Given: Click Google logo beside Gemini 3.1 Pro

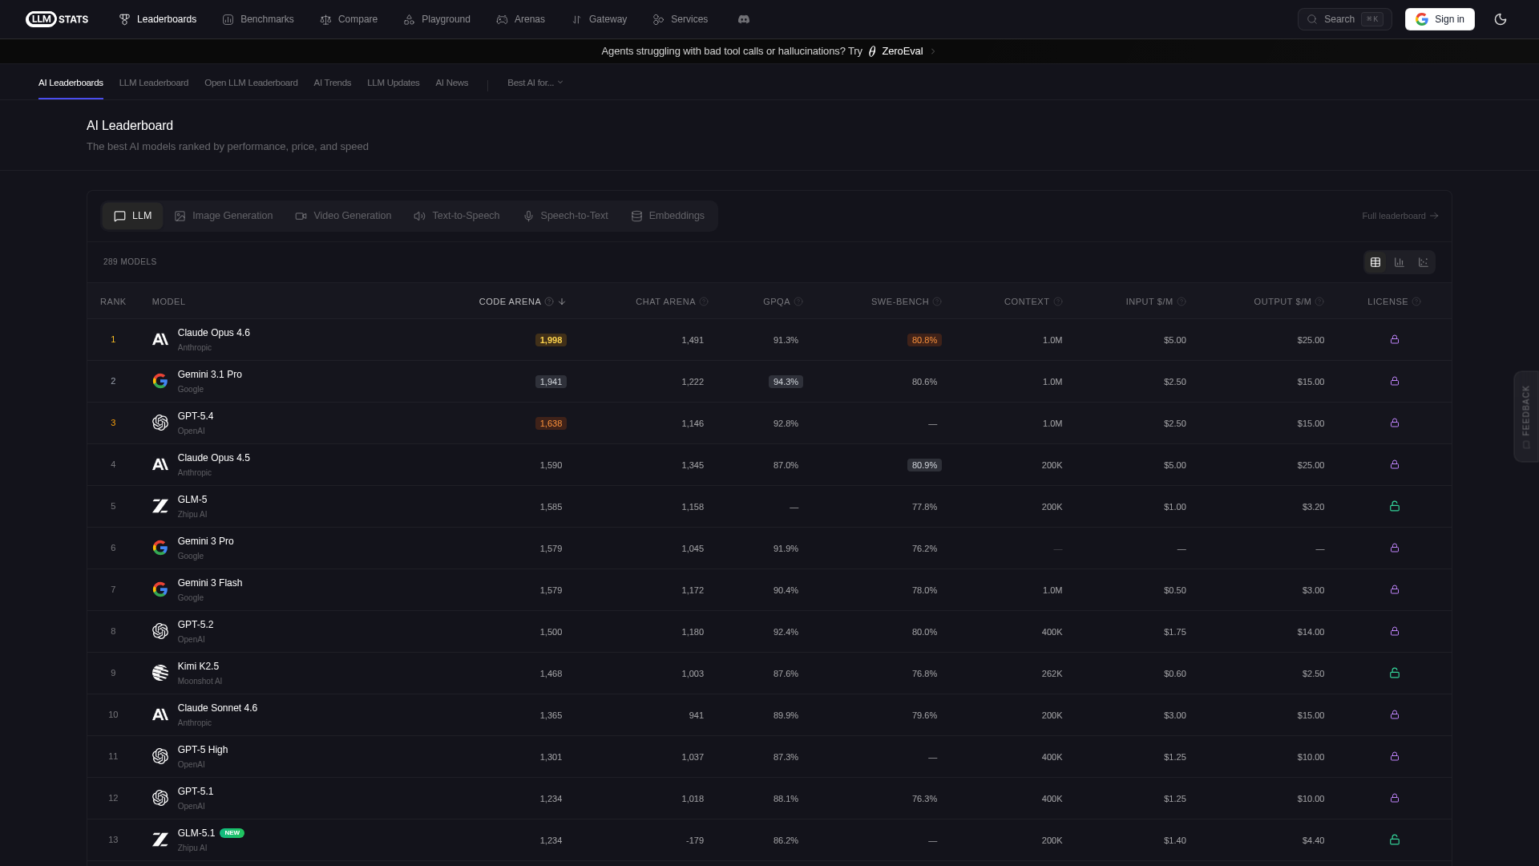Looking at the screenshot, I should point(160,381).
